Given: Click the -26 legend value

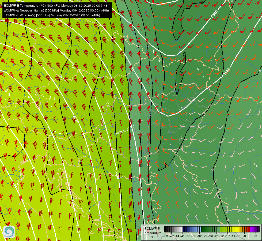Looking at the screenshot, I should [211, 236].
